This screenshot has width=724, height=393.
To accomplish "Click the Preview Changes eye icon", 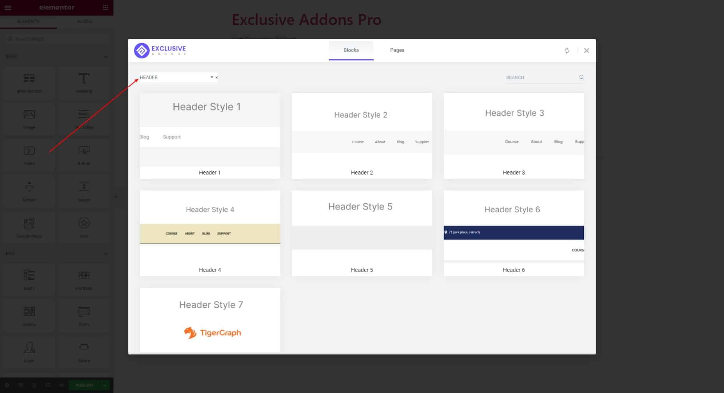I will click(x=62, y=385).
